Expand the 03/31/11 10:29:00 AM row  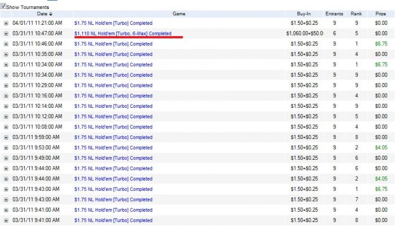click(x=6, y=86)
